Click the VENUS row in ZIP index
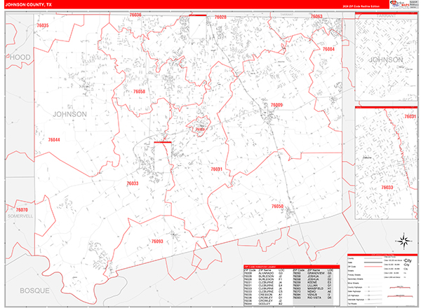 coord(313,295)
